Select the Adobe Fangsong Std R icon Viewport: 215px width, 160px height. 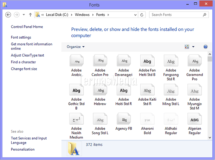(x=171, y=60)
